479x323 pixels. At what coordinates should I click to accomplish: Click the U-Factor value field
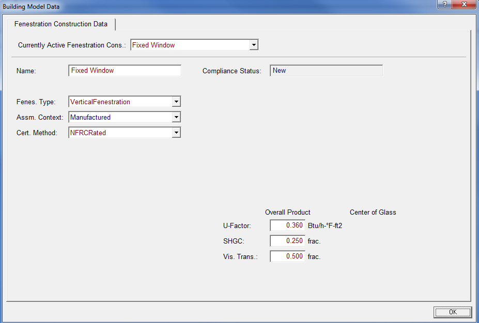click(287, 225)
